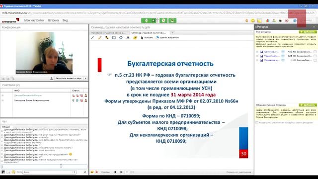Click user role icon for Захарова Елена Владимировна
This screenshot has width=318, height=179.
click(x=86, y=100)
